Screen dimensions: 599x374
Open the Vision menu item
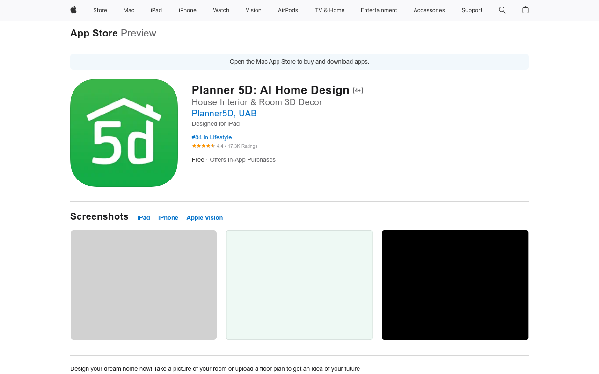(254, 10)
